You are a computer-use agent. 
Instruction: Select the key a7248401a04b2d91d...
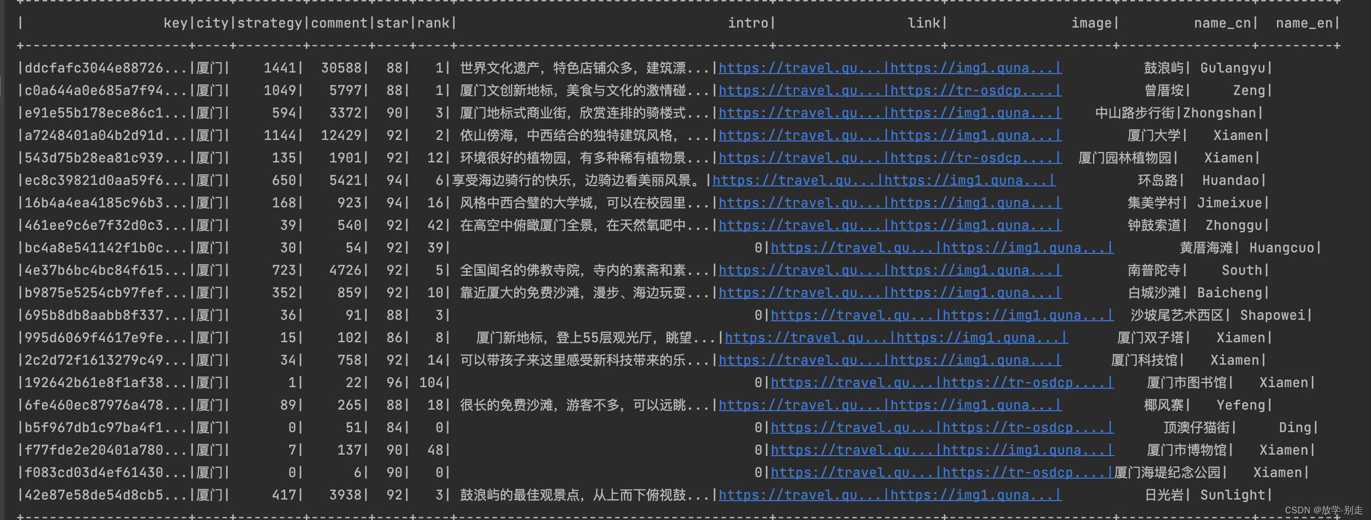(106, 135)
